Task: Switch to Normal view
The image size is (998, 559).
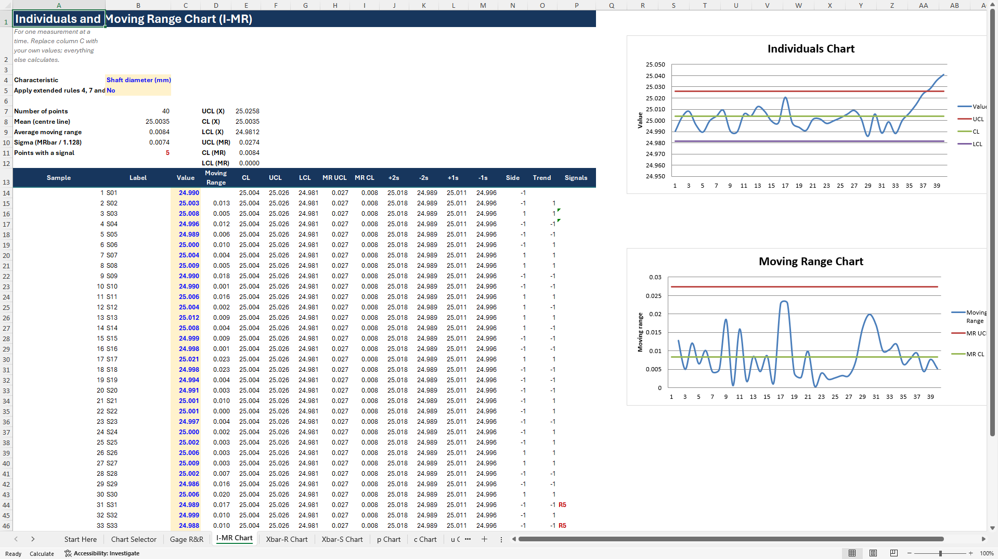Action: (x=852, y=553)
